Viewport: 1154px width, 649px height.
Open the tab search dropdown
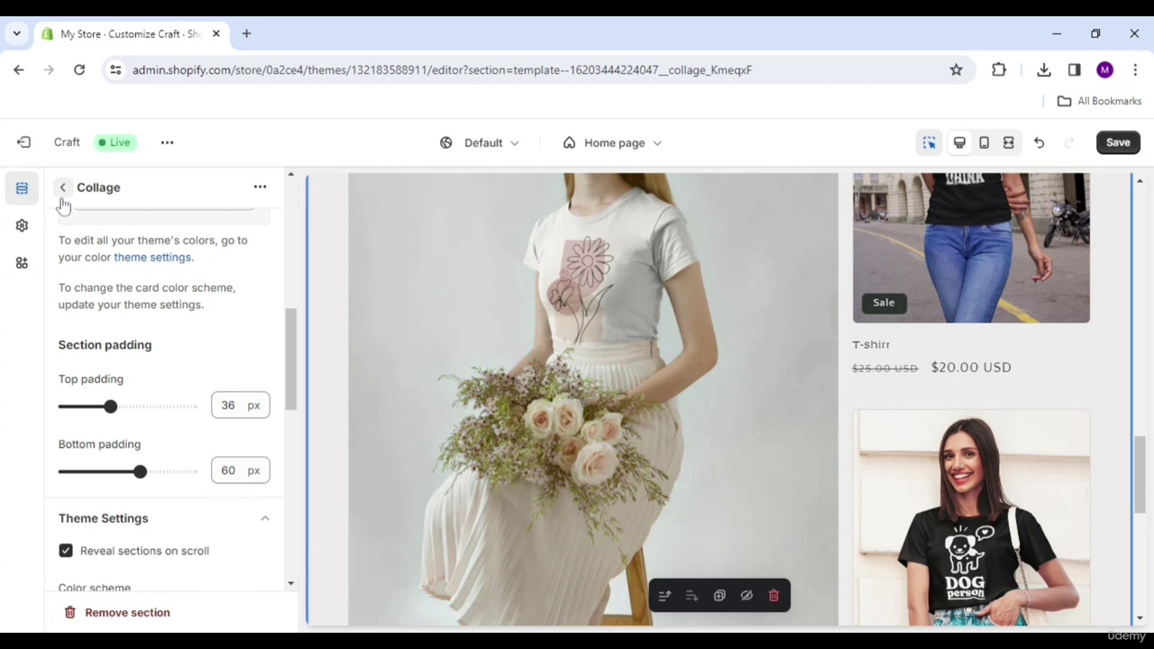click(x=16, y=34)
